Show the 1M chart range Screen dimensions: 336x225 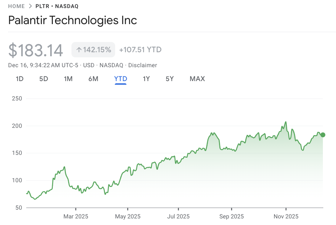[68, 79]
